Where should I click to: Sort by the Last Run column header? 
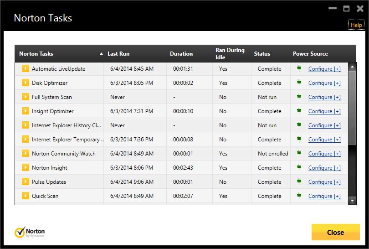pyautogui.click(x=118, y=54)
